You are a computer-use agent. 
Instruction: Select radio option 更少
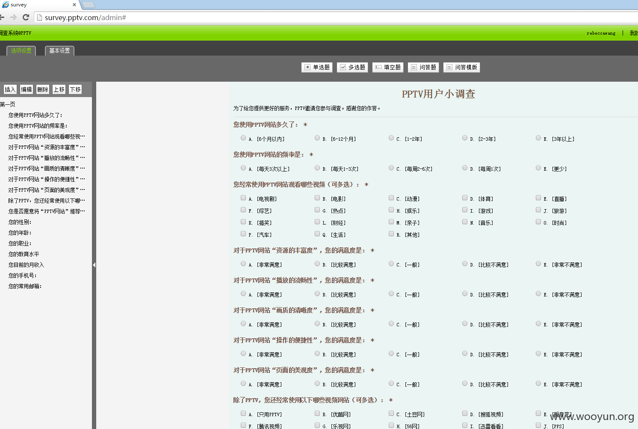coord(538,168)
